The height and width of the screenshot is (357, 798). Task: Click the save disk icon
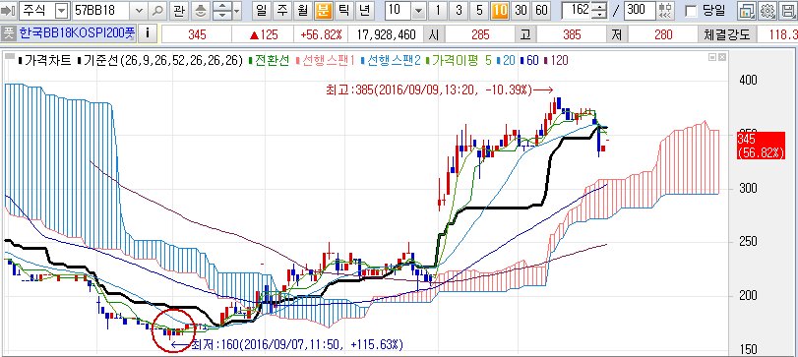coord(788,10)
